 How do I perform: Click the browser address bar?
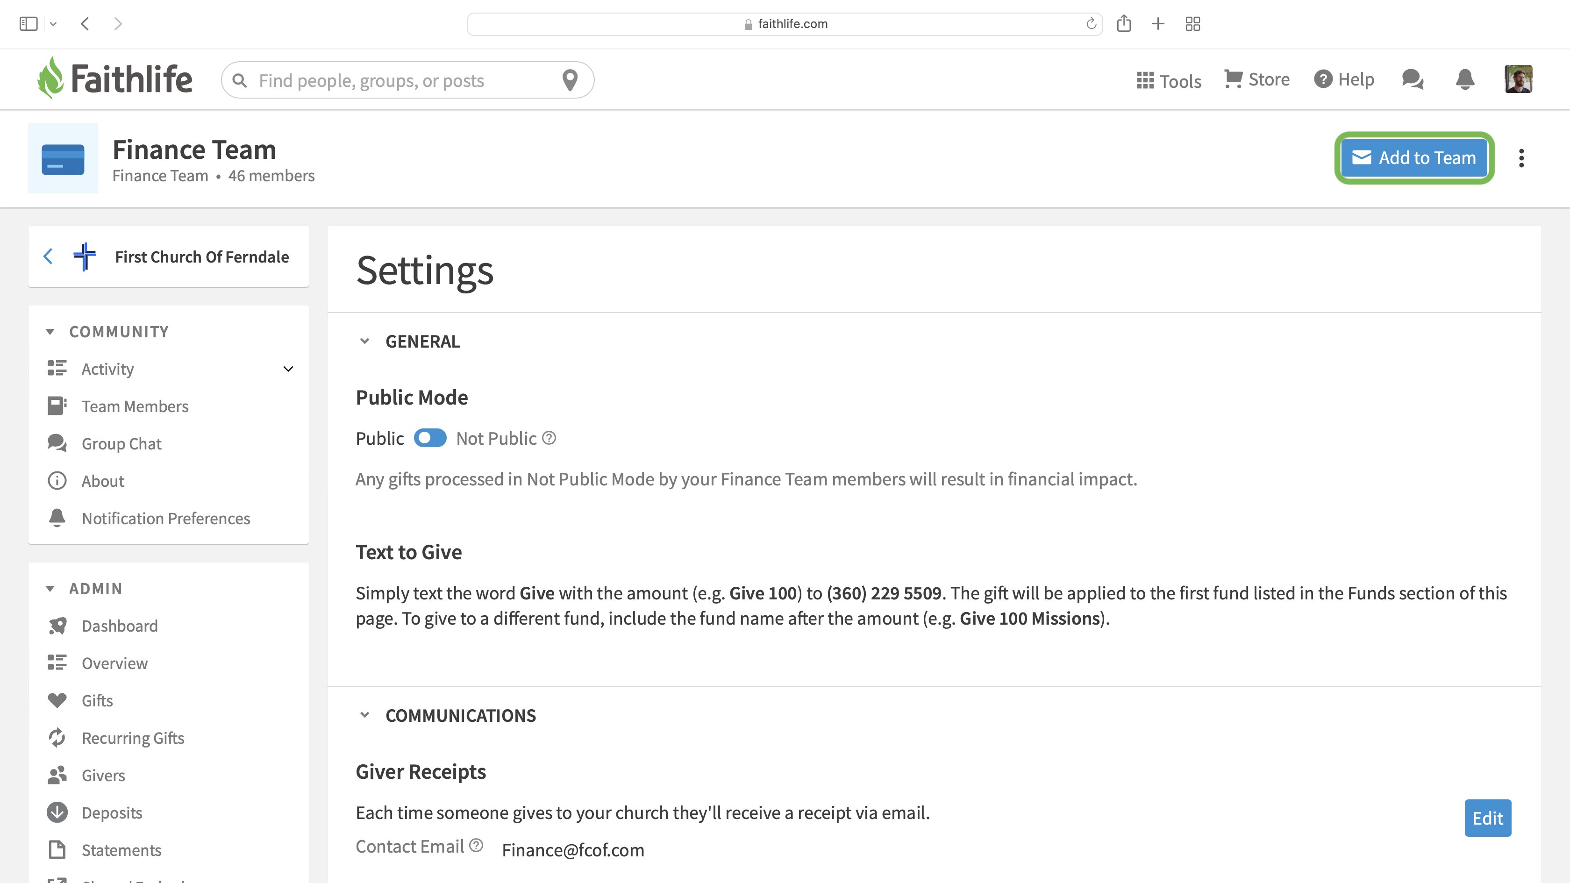click(x=785, y=24)
